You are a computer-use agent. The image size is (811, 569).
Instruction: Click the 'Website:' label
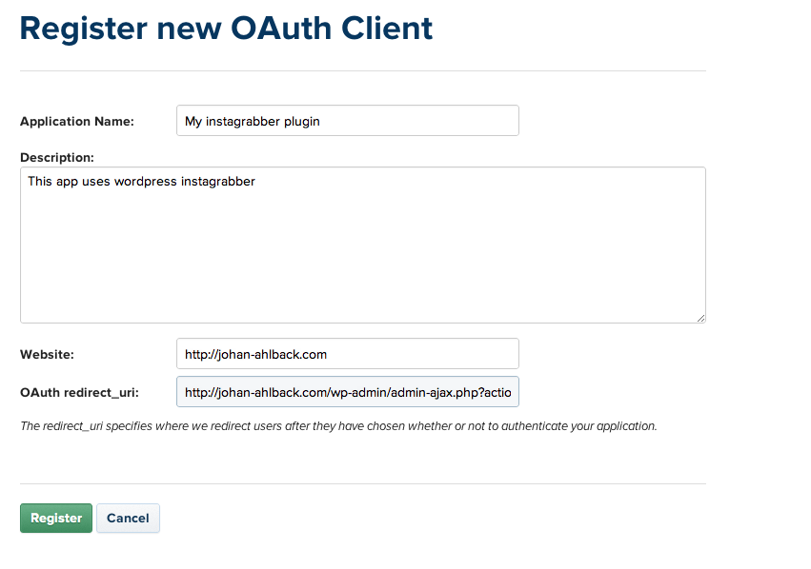point(47,355)
